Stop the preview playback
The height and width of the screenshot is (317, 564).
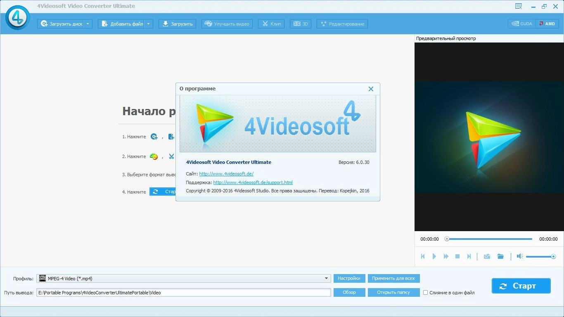click(457, 256)
